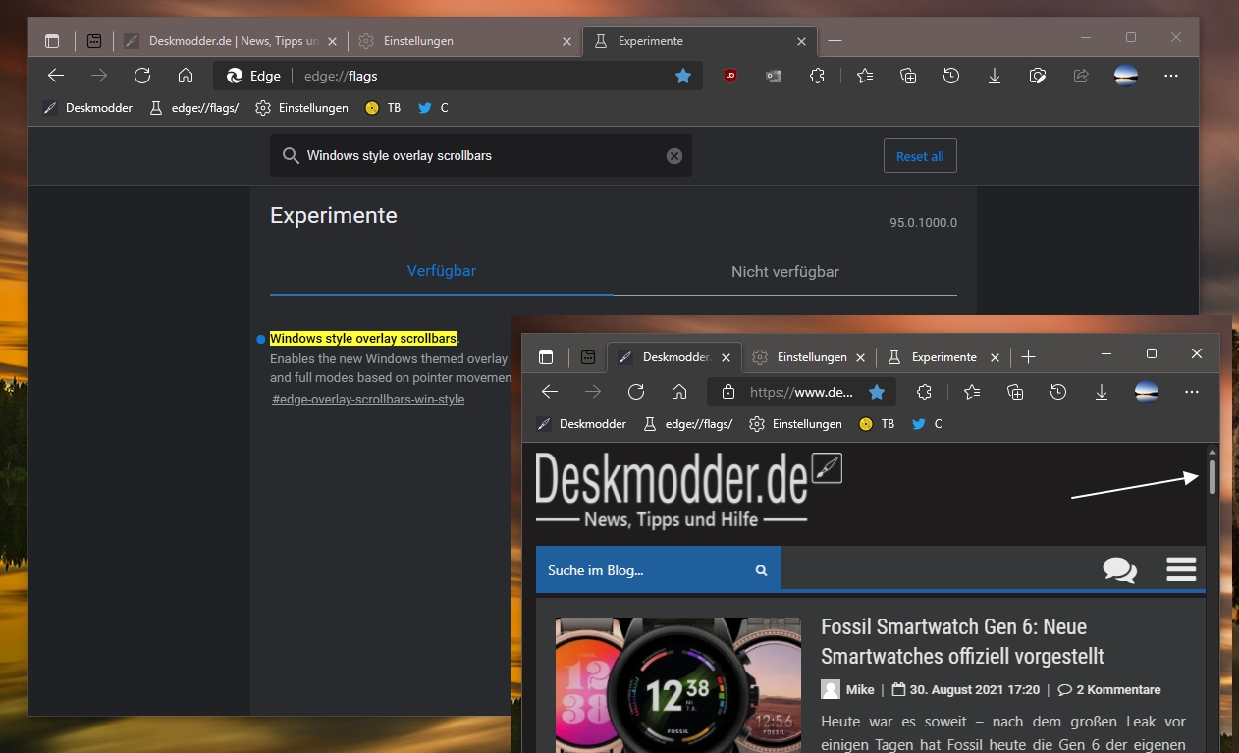Open History in back window toolbar

click(x=951, y=76)
